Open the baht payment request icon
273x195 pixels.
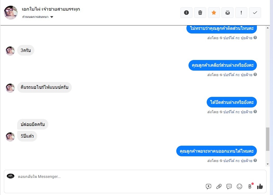click(x=250, y=186)
